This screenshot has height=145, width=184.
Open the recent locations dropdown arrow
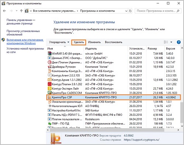coord(17,11)
